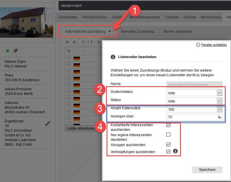Viewport: 231px width, 182px height.
Task: Expand the Anzahl Datensätze dropdown
Action: [219, 109]
